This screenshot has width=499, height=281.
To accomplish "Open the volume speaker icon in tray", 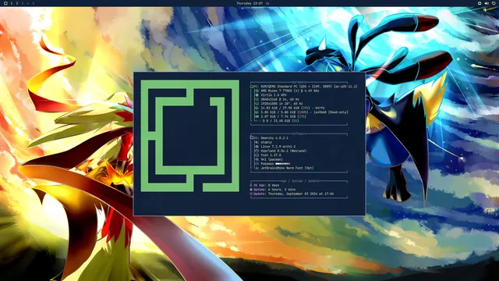I will [x=487, y=3].
